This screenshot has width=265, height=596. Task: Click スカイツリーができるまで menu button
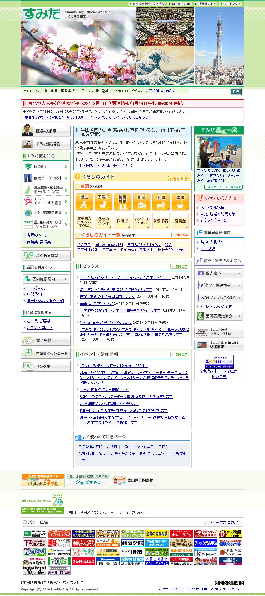point(219,297)
